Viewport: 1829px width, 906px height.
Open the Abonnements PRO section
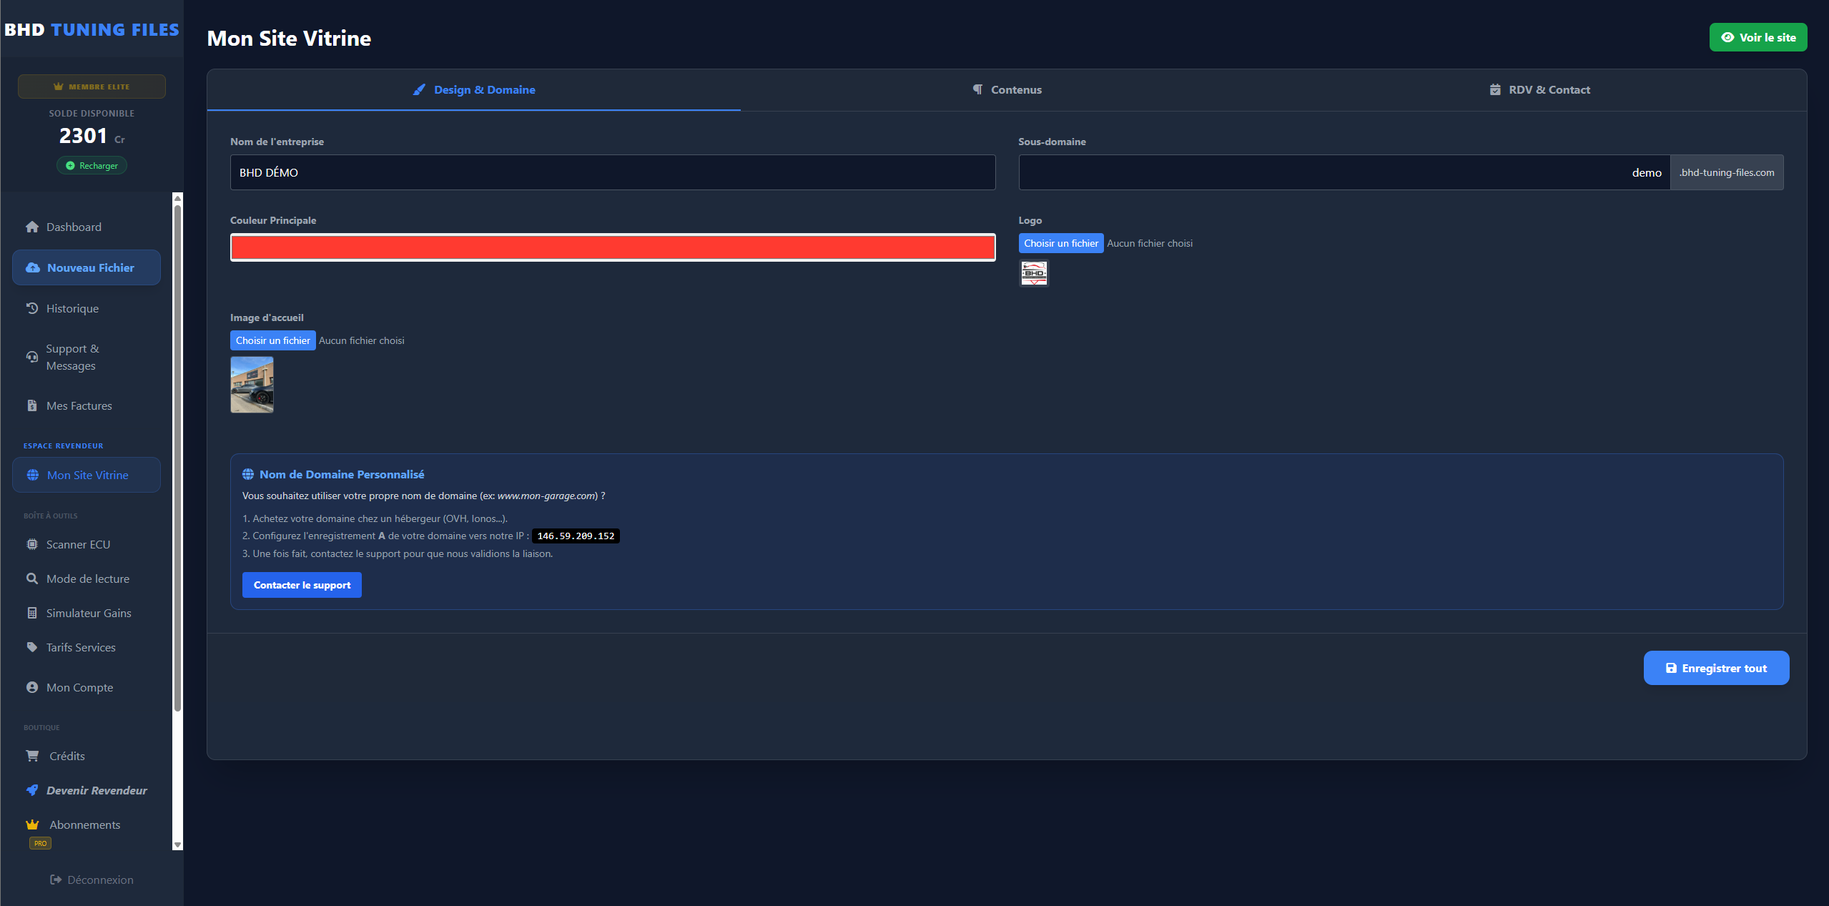84,824
